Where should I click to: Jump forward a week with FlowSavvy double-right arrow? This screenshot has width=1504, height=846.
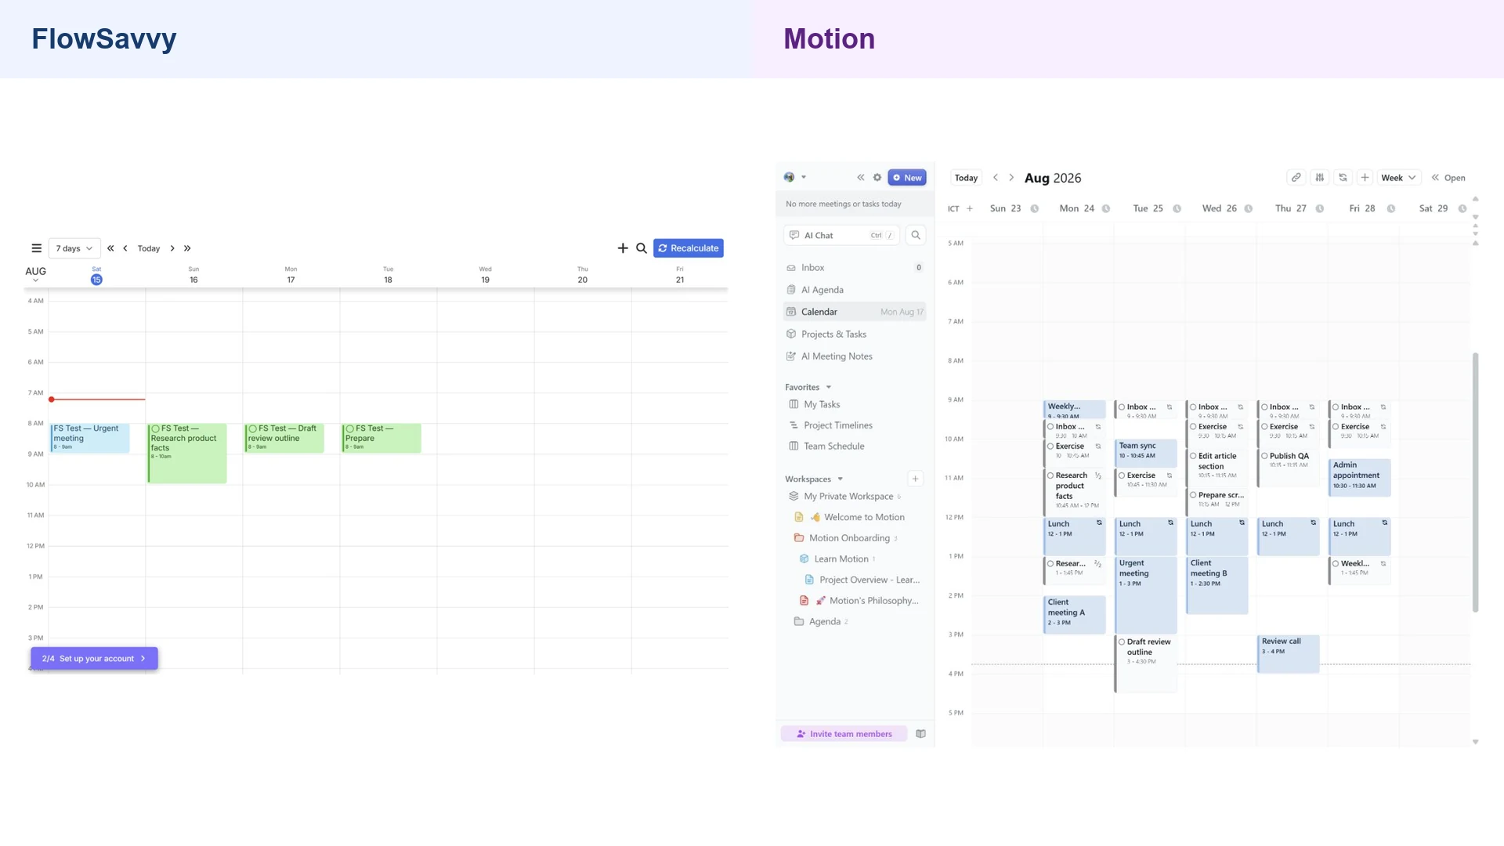[x=187, y=248]
